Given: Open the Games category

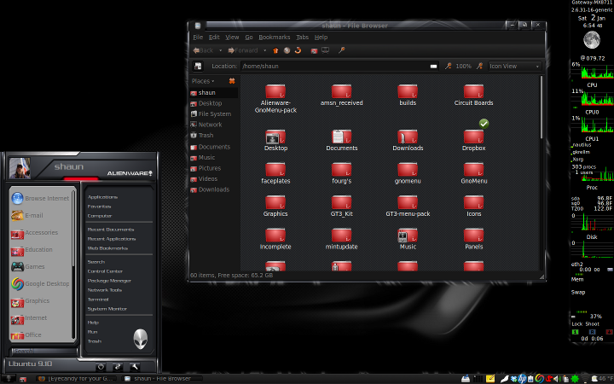Looking at the screenshot, I should pyautogui.click(x=28, y=267).
